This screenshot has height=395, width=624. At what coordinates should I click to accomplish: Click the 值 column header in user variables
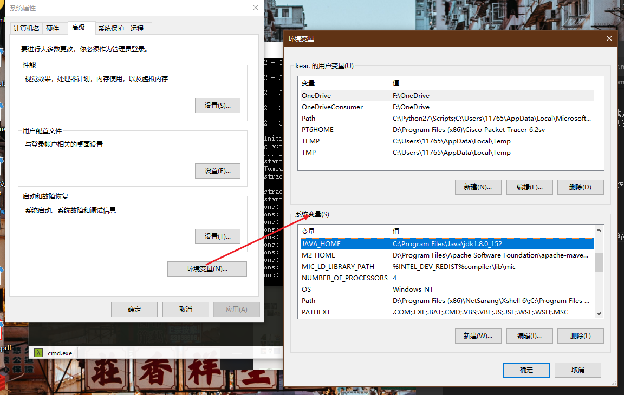click(x=491, y=83)
